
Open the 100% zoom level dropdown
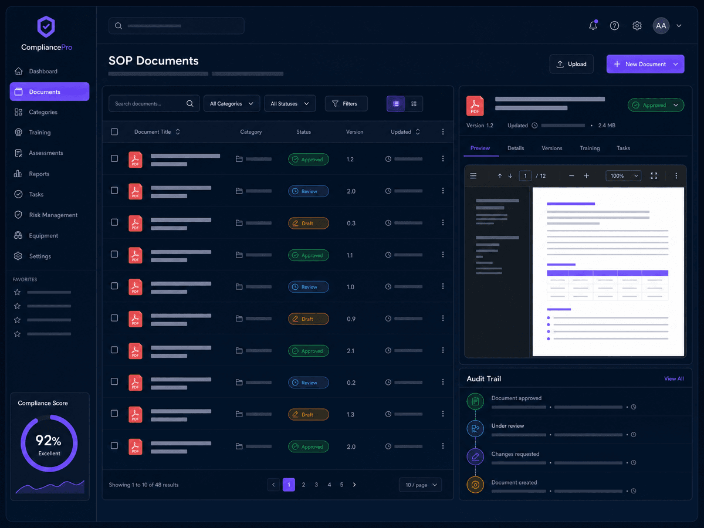(623, 176)
